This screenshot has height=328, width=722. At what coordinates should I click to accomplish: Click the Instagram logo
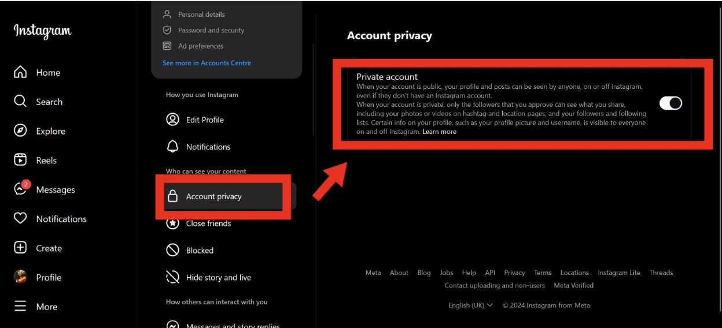(42, 31)
